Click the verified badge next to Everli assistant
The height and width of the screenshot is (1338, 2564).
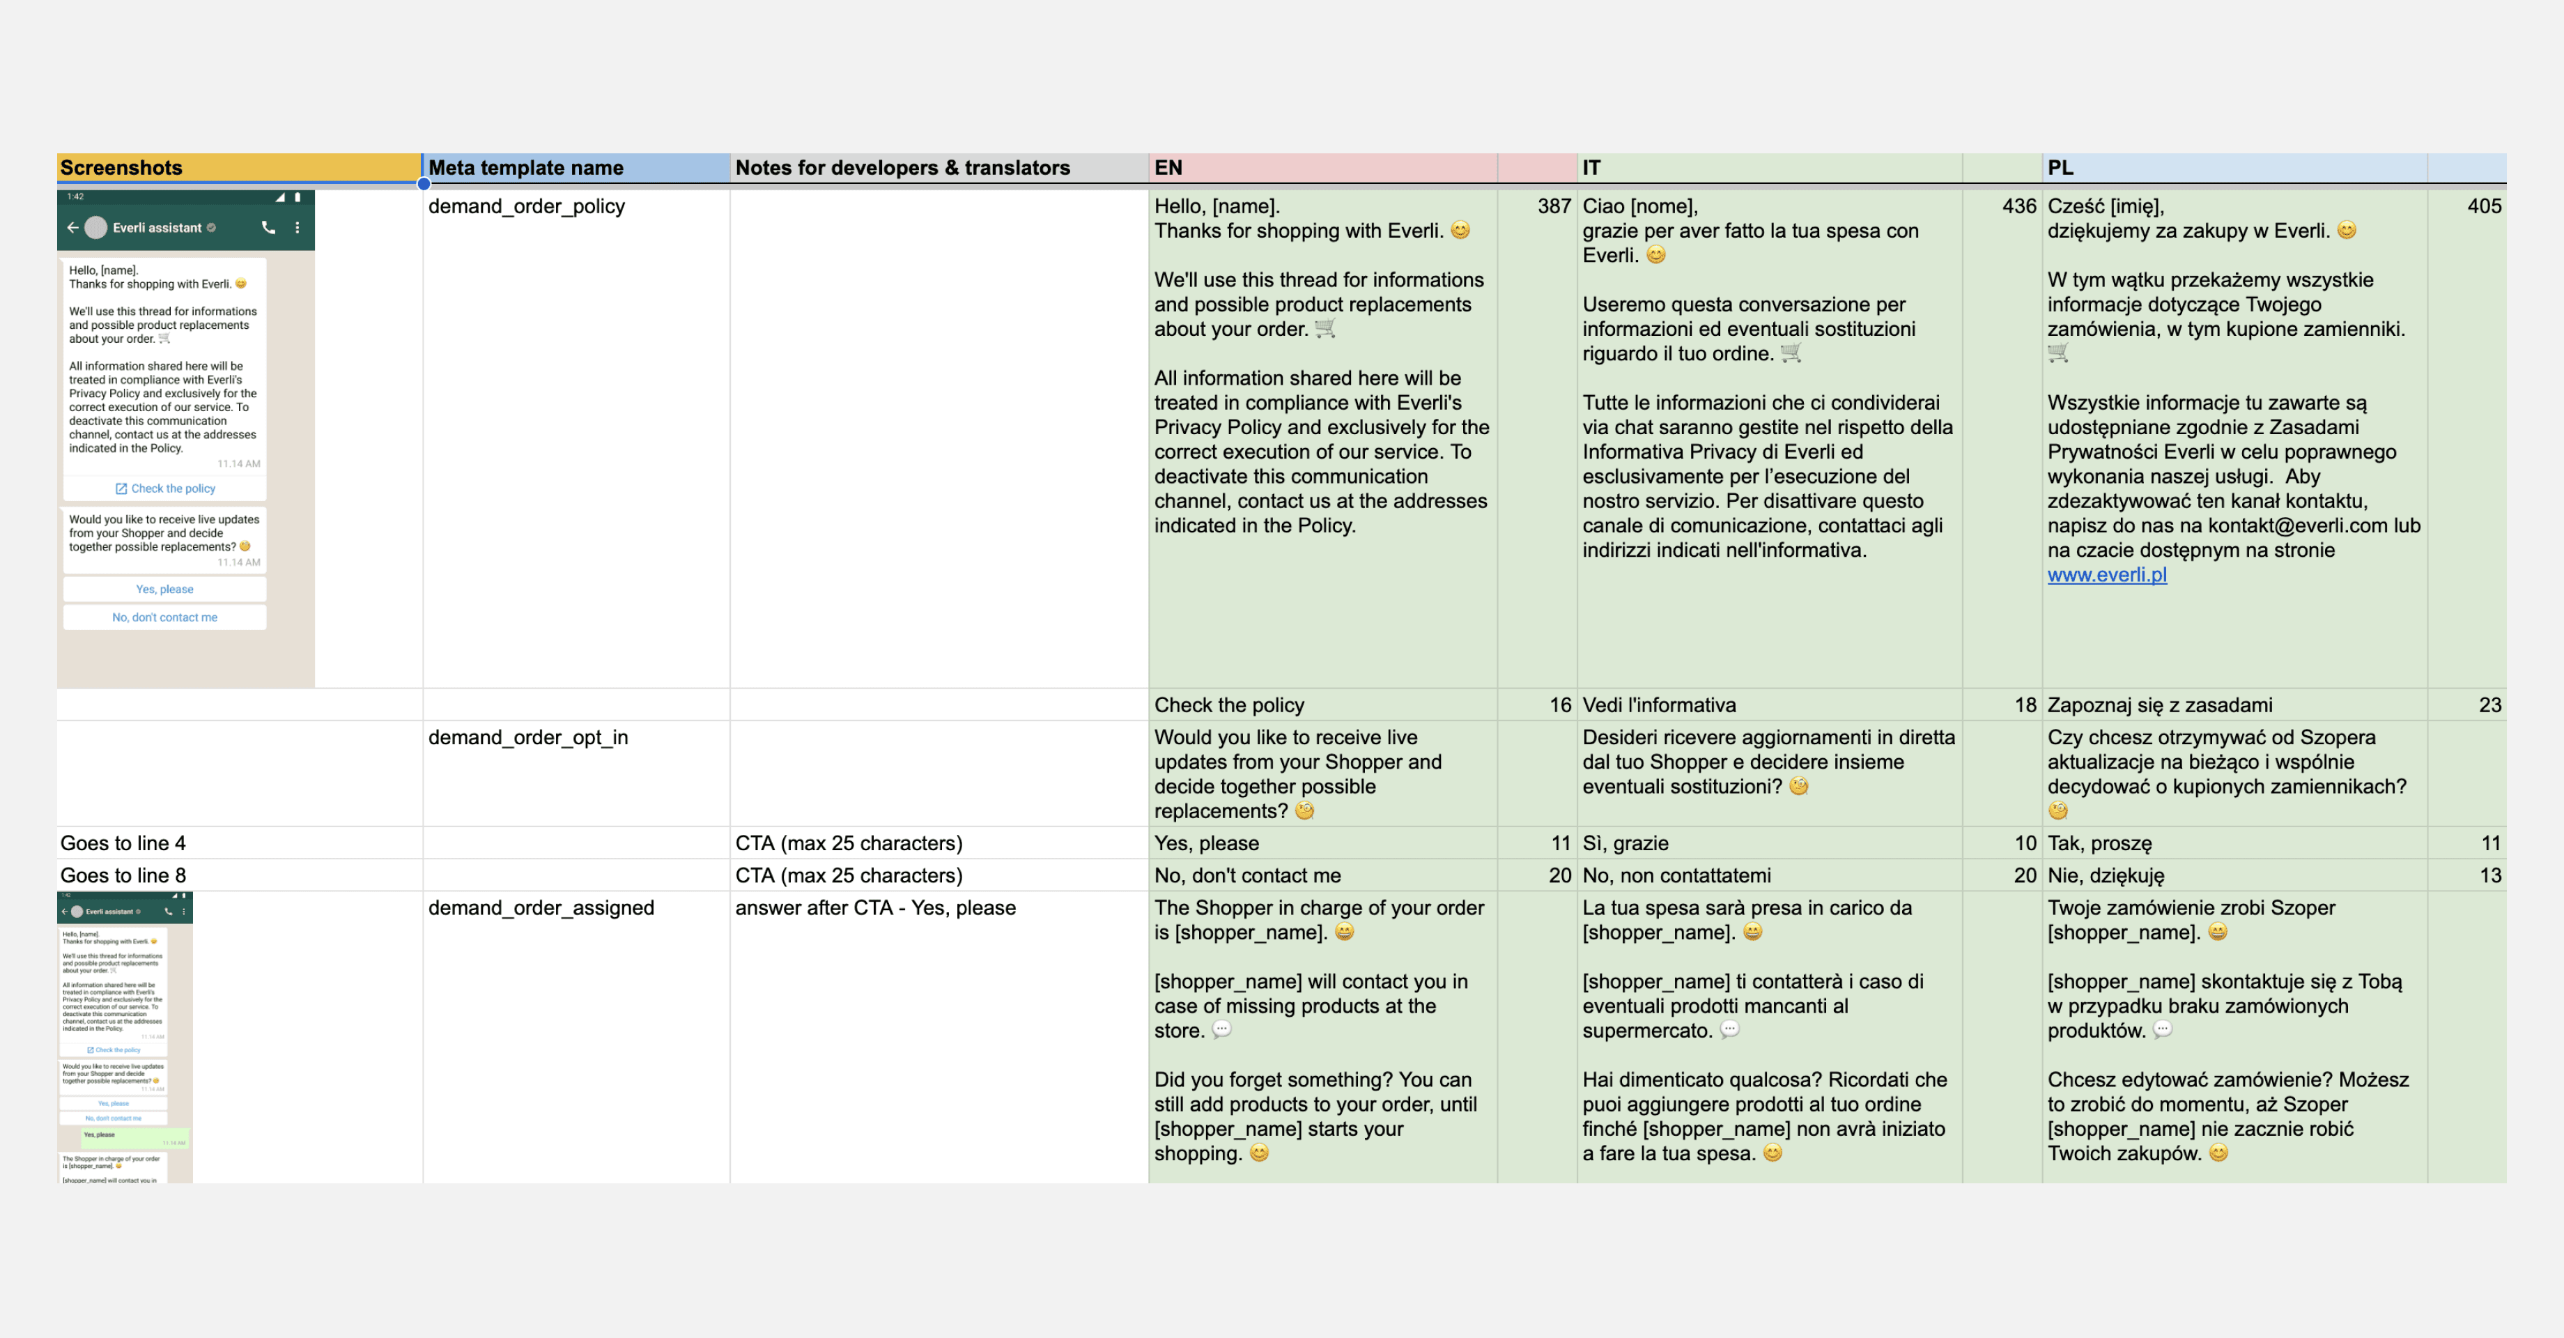pos(211,228)
